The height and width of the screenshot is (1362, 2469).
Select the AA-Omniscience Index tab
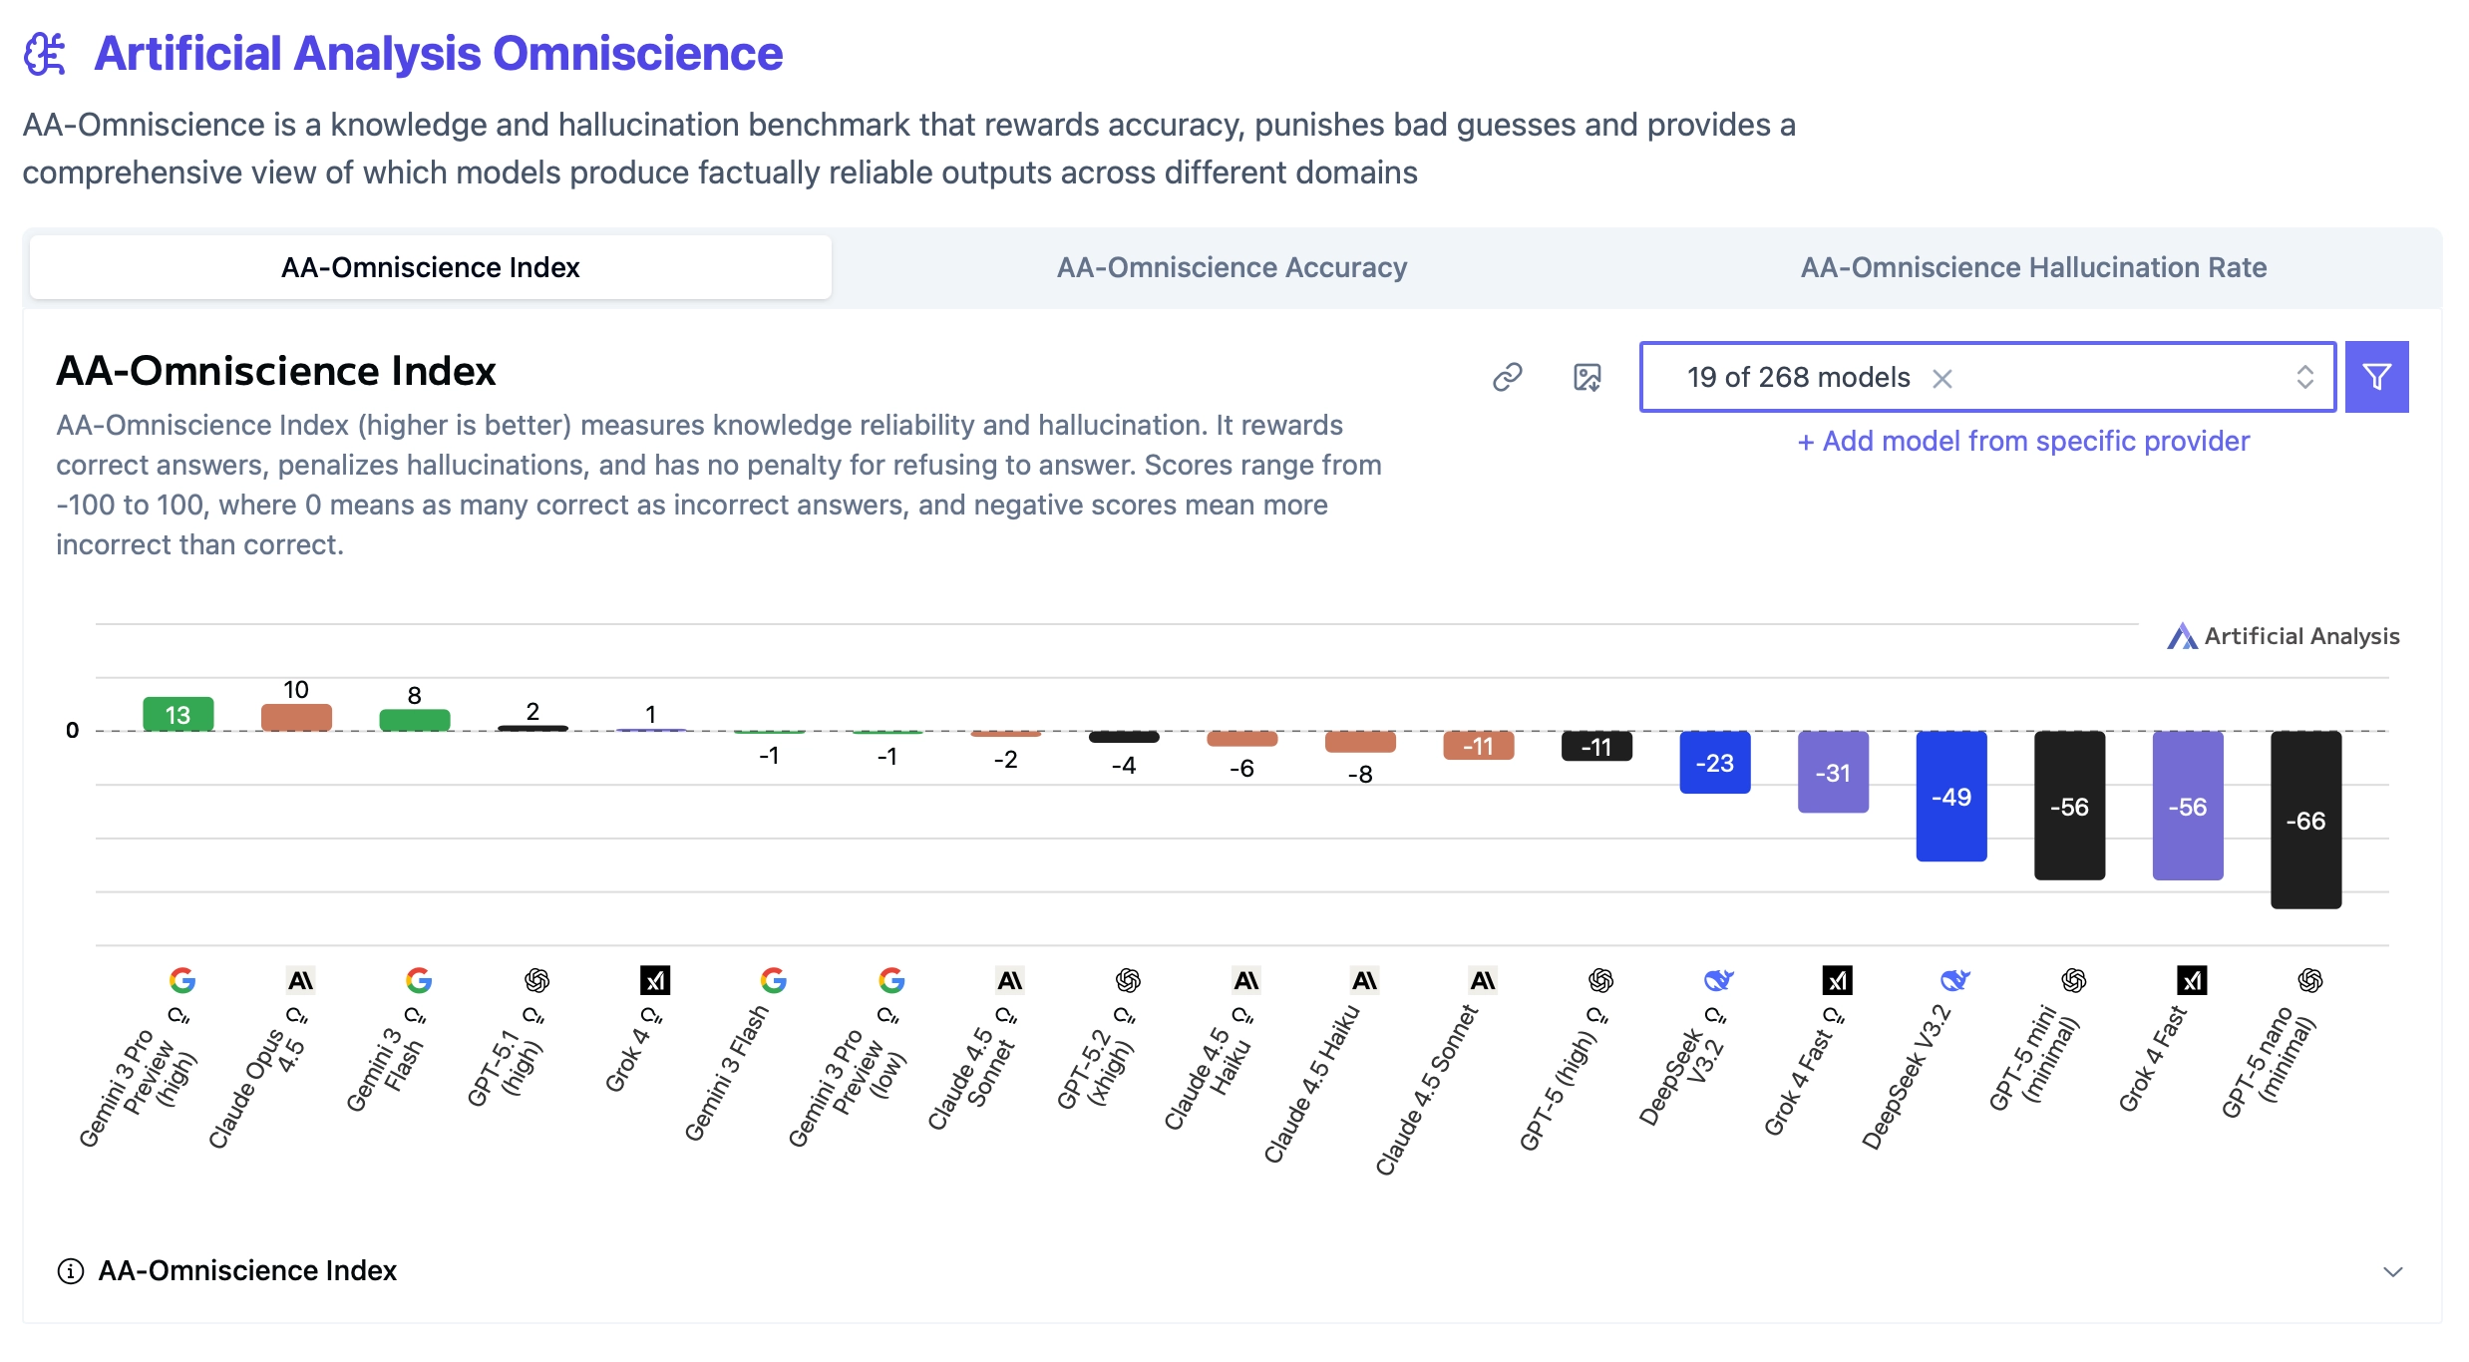(x=431, y=267)
